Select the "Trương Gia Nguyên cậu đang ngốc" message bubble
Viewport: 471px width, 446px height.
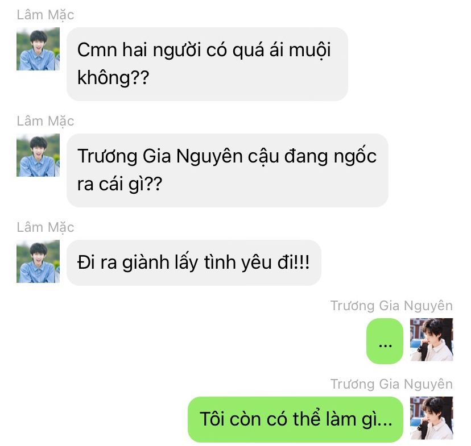click(x=228, y=170)
